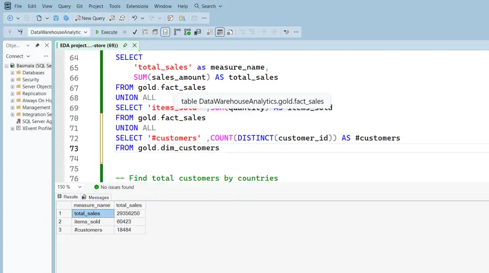Switch to the Results tab
489x273 pixels.
pyautogui.click(x=67, y=197)
